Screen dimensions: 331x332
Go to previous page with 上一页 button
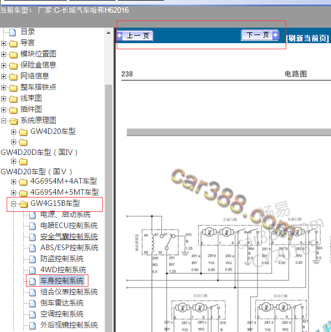(135, 35)
